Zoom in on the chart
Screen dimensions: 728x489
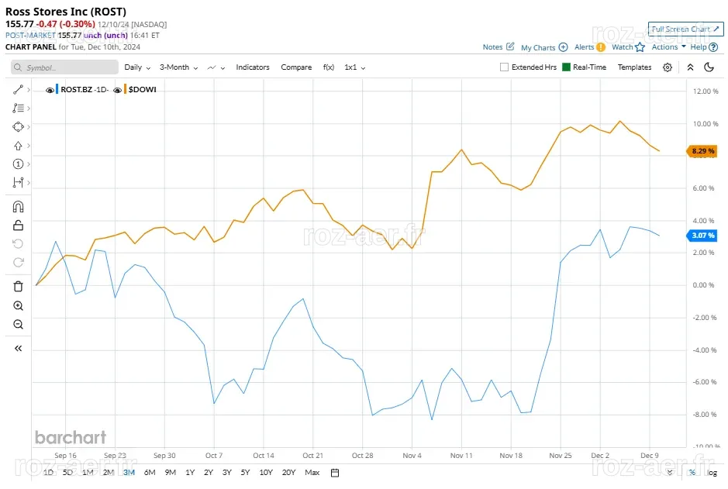point(18,306)
